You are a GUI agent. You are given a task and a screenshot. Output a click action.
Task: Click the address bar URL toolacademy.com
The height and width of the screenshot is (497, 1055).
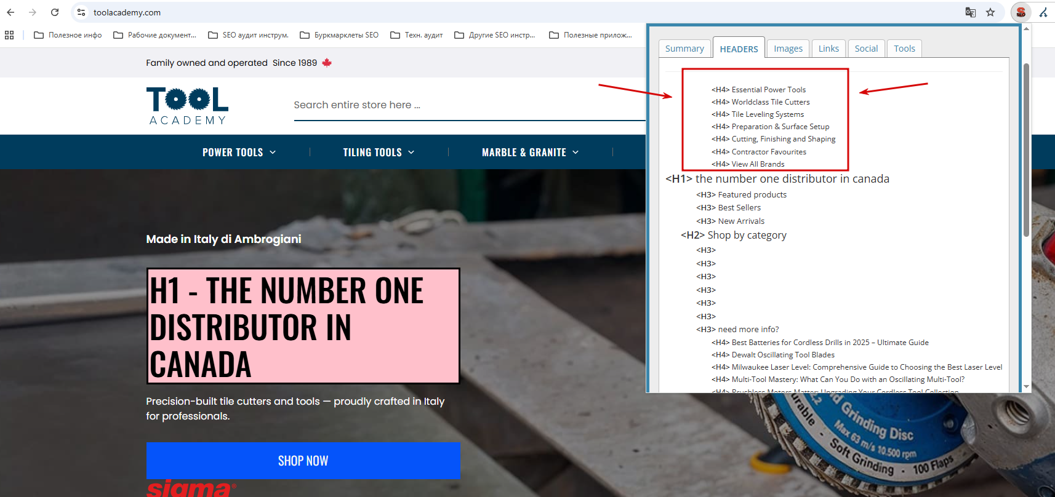coord(127,12)
